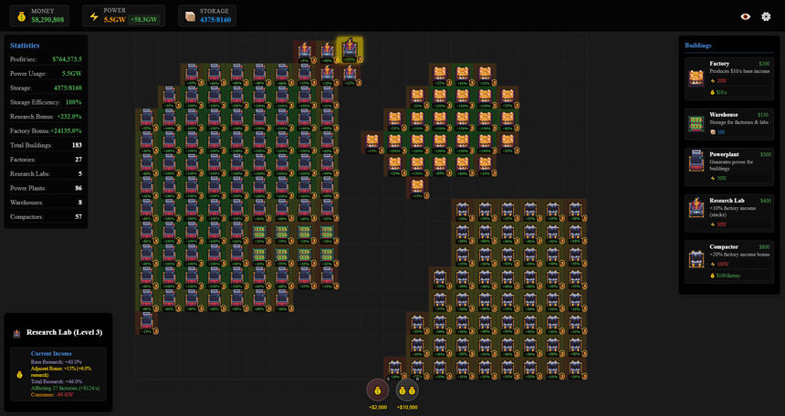
Task: Click the Affecting 27 factories line
Action: pyautogui.click(x=63, y=388)
